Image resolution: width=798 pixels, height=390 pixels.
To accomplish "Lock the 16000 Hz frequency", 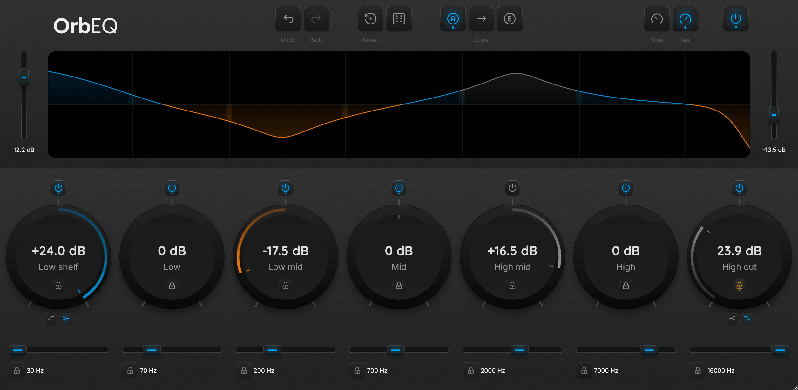I will 698,371.
